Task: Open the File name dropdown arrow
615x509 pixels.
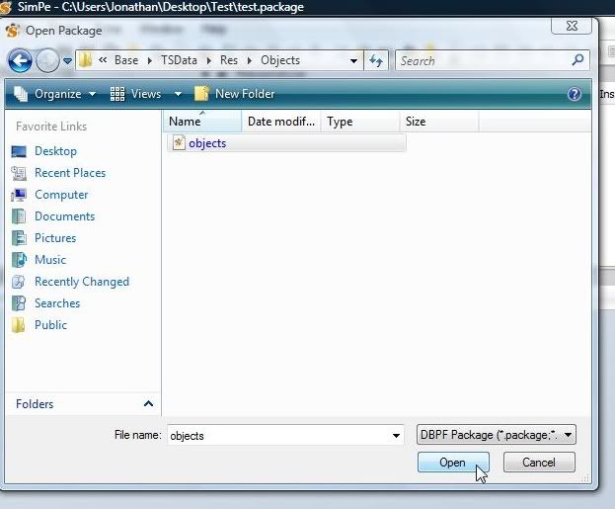Action: click(x=396, y=435)
